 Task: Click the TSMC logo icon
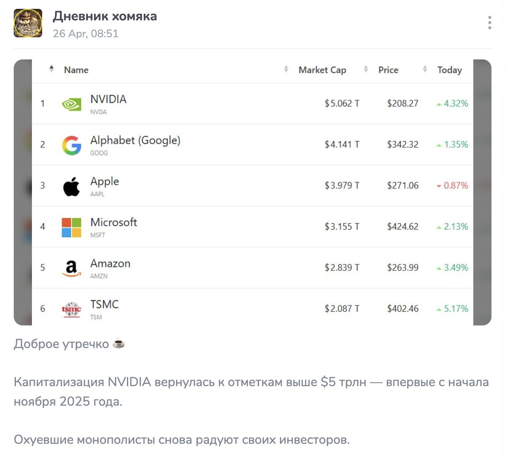click(71, 309)
